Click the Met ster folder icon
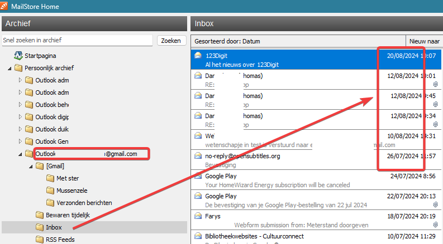Screen dimensions: 443x244 pos(50,178)
